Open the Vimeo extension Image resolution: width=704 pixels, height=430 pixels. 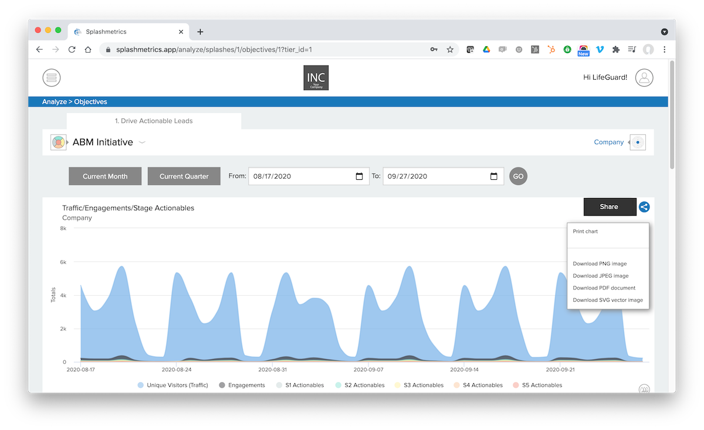pos(600,50)
